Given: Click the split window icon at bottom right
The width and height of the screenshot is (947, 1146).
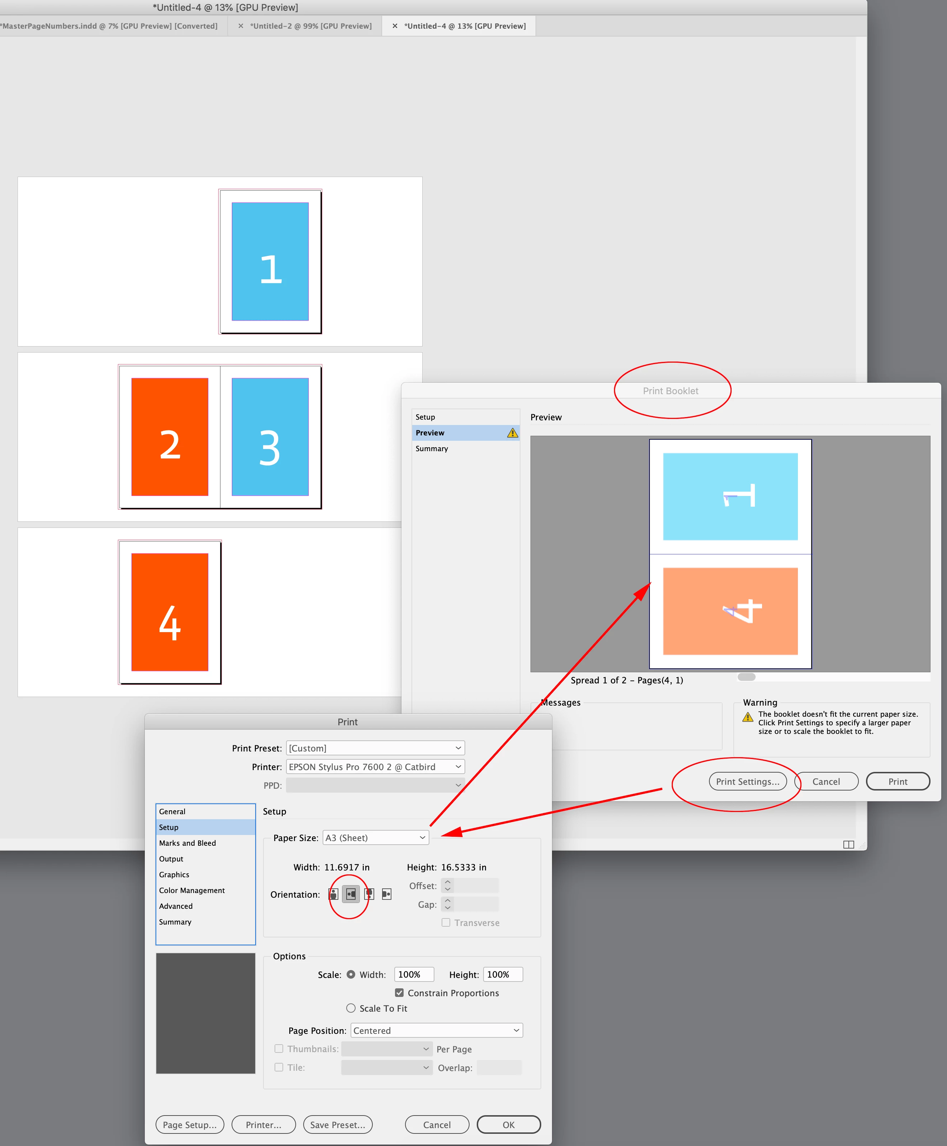Looking at the screenshot, I should 848,844.
